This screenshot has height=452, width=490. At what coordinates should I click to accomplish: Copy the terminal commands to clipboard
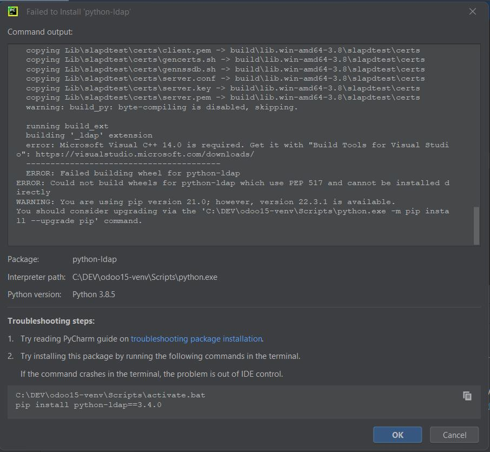tap(467, 396)
